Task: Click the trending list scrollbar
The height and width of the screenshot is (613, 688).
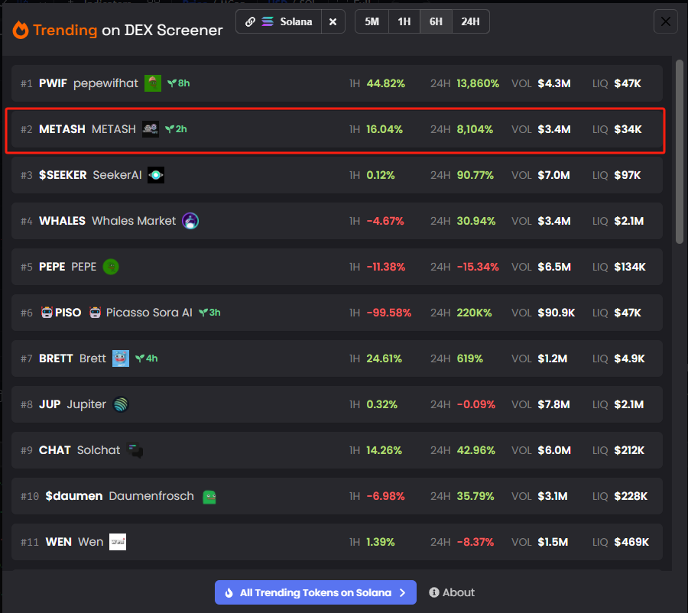Action: coord(680,152)
